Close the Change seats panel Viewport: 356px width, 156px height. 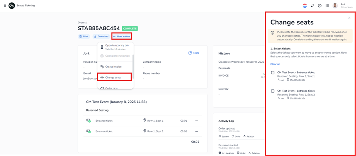point(349,18)
